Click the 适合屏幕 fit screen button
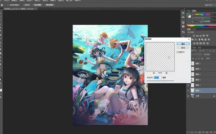Viewport: 216px width, 134px height. [38, 5]
